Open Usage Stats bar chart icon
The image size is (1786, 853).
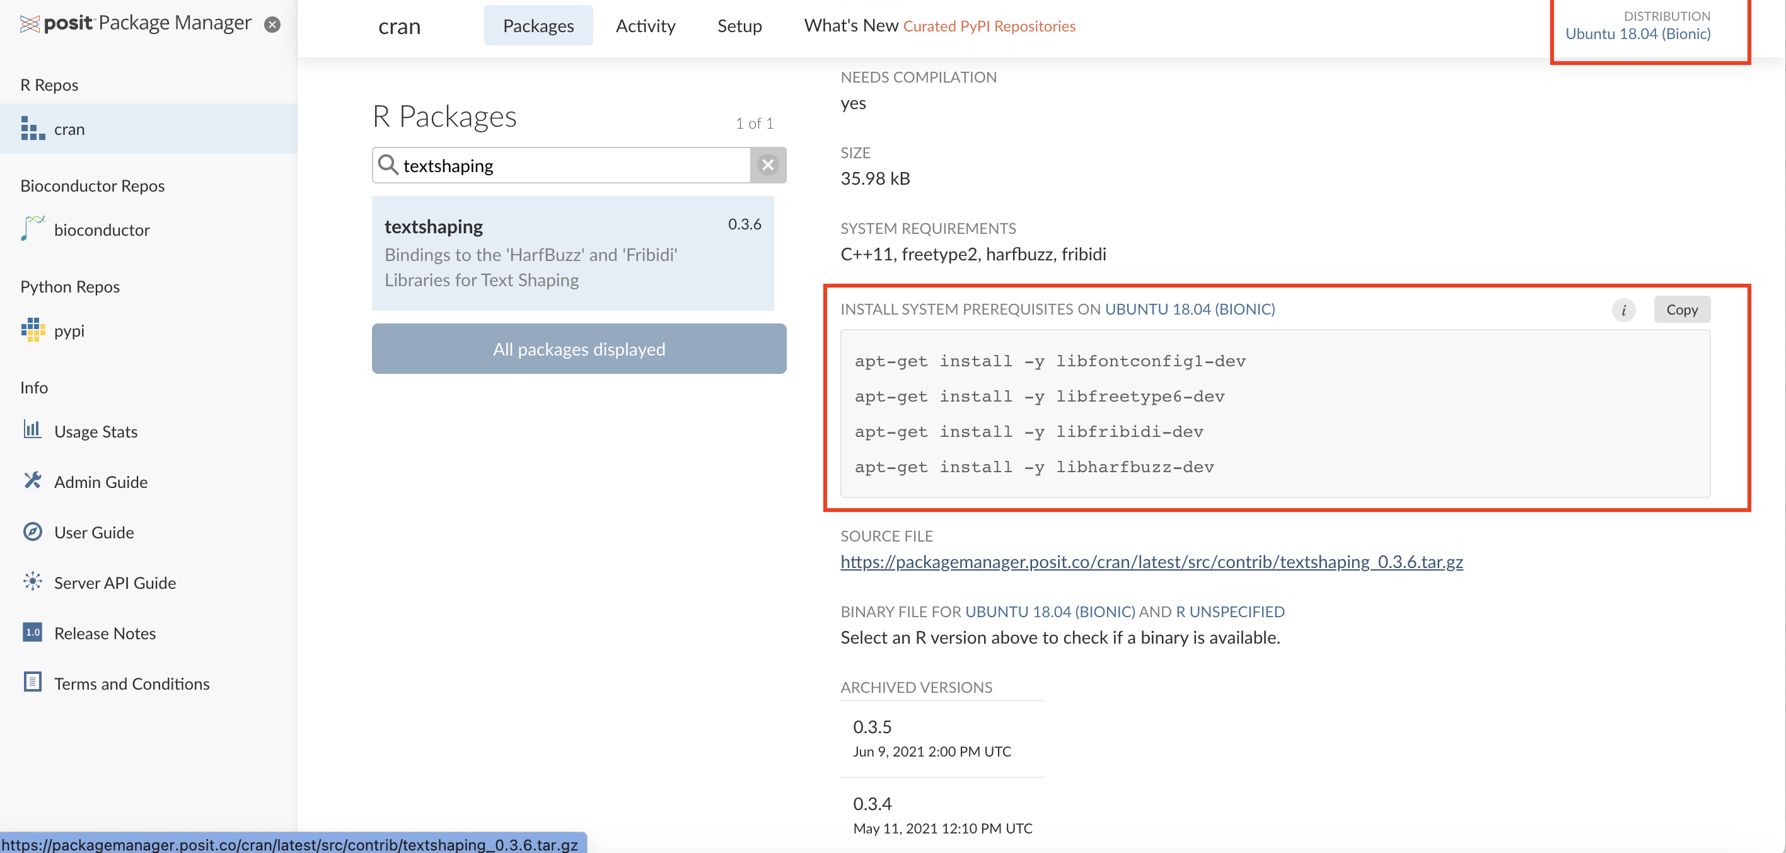(x=32, y=430)
